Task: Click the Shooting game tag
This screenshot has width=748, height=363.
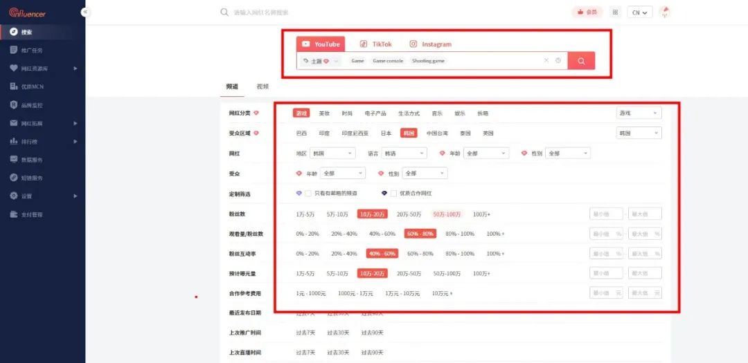Action: pyautogui.click(x=429, y=61)
